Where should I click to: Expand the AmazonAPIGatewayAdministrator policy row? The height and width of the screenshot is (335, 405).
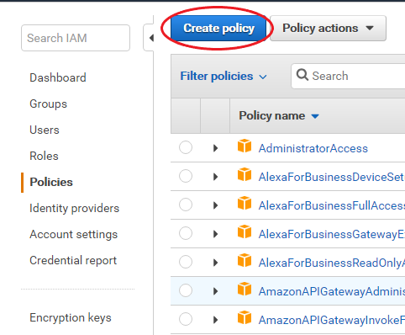[x=215, y=291]
